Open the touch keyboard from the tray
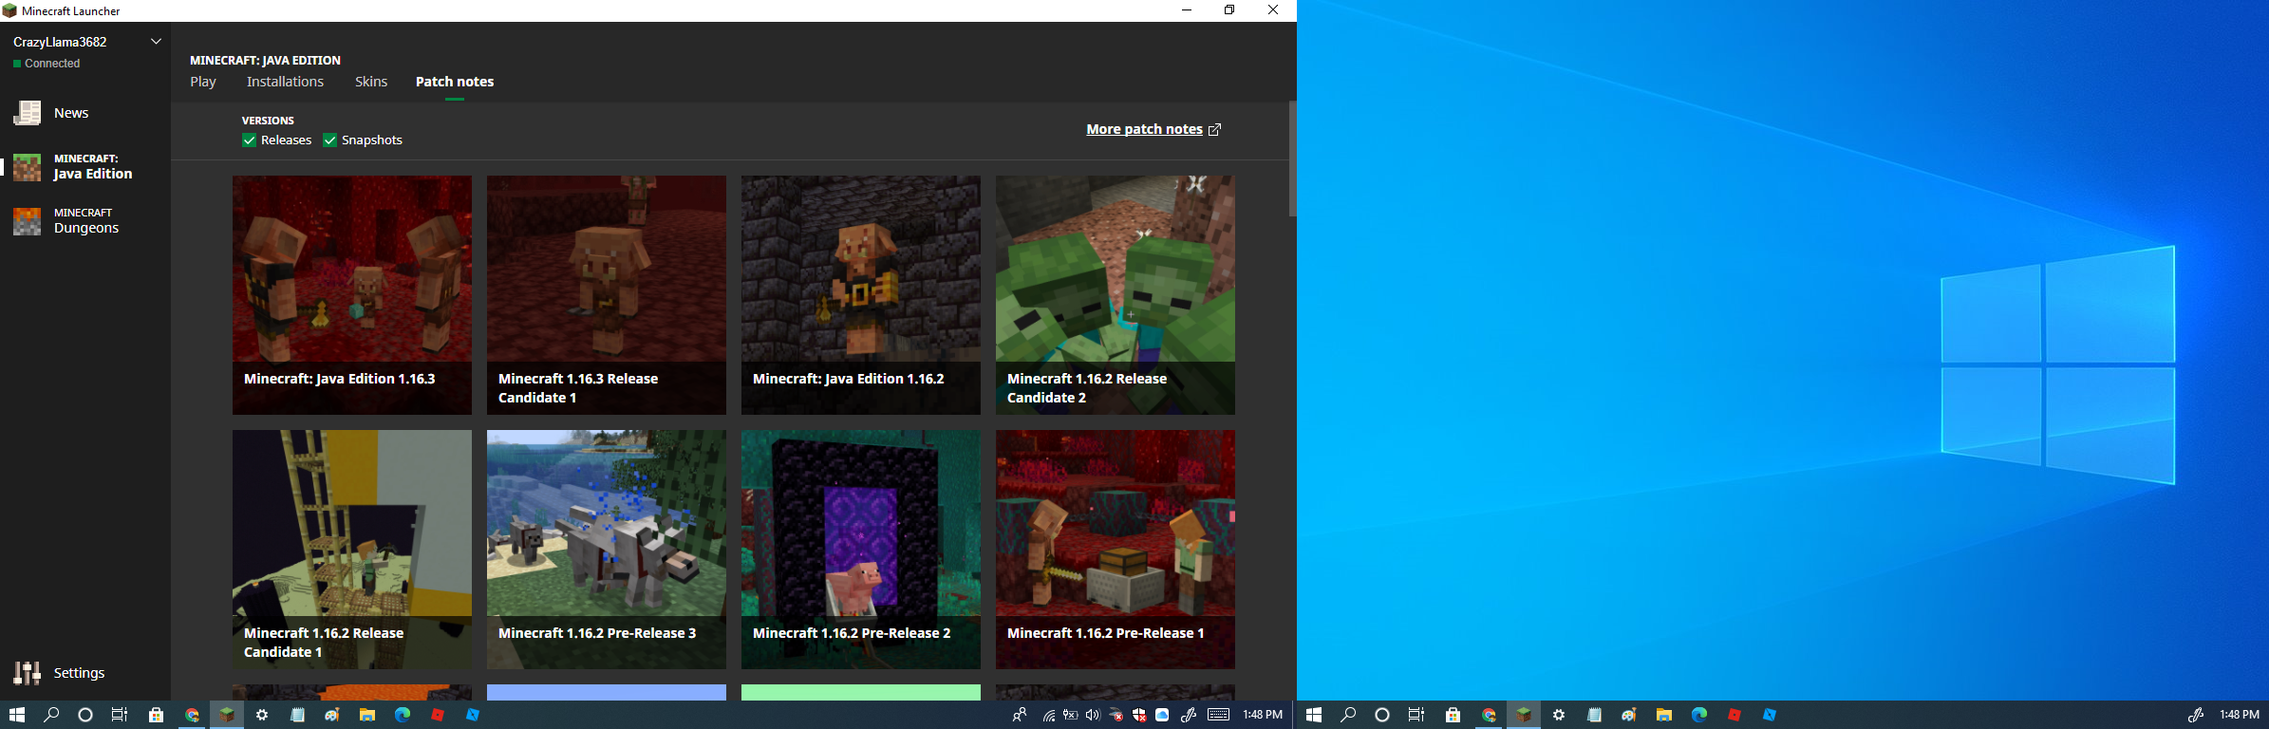2269x729 pixels. pos(1218,715)
